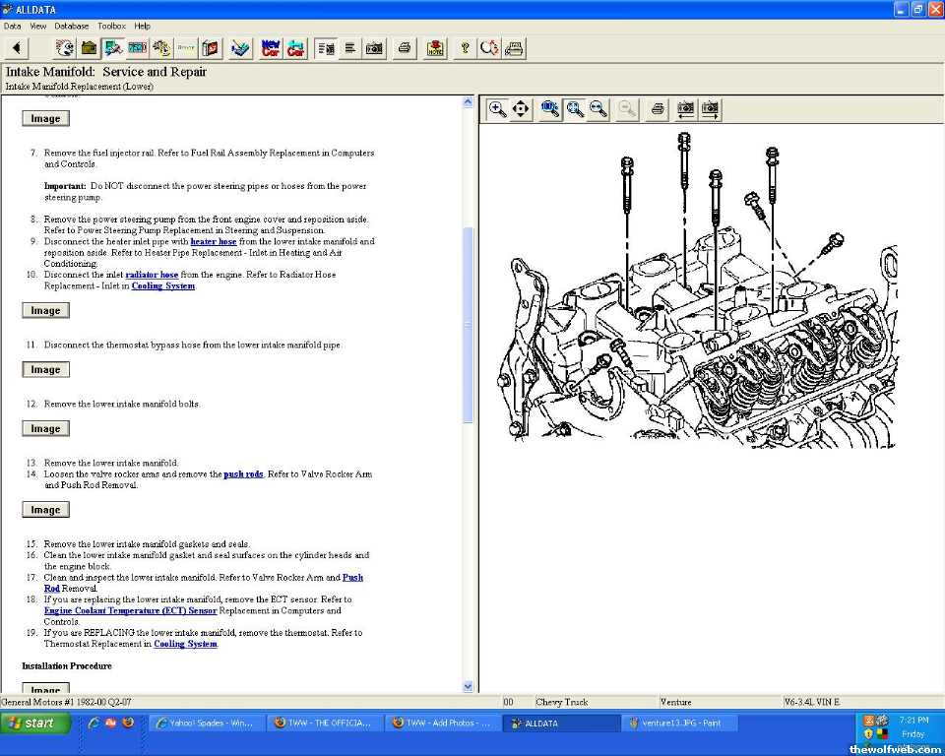The image size is (945, 756).
Task: Click the Note icon in toolbar
Action: pos(435,48)
